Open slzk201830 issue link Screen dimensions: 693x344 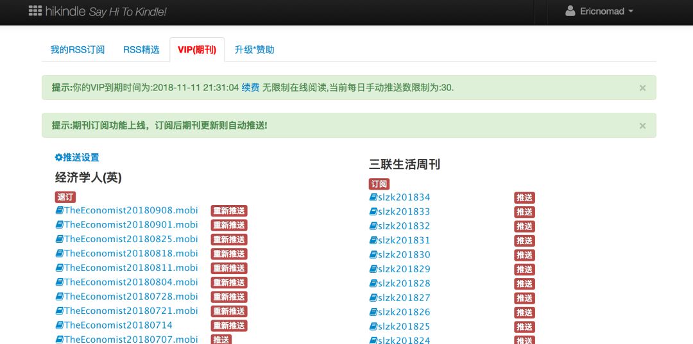click(400, 254)
